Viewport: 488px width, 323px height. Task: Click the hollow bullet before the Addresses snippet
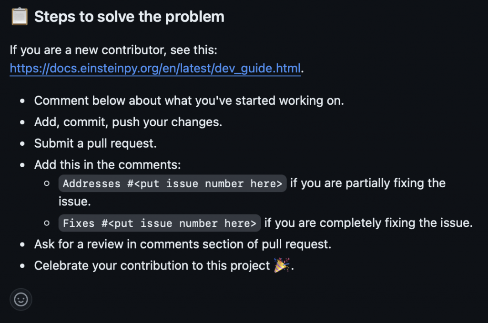[47, 183]
